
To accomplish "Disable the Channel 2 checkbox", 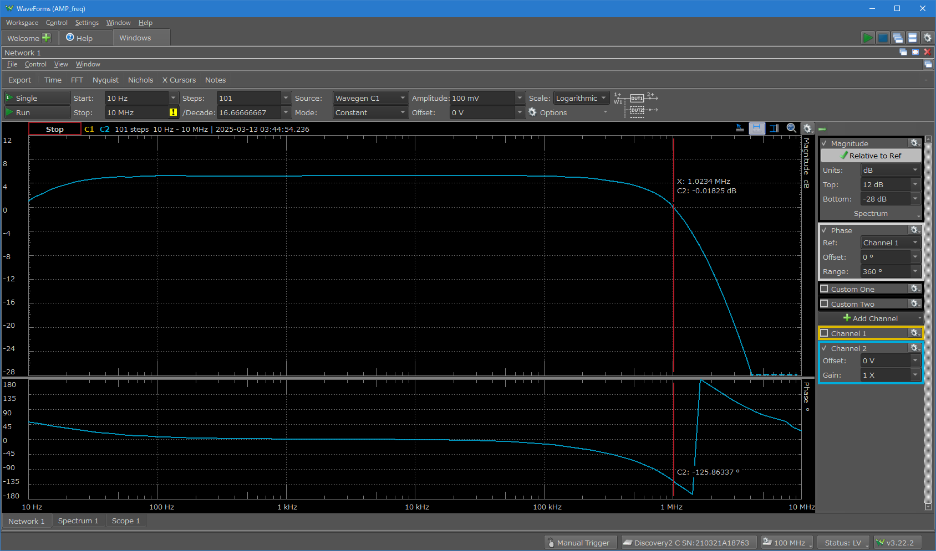I will coord(825,348).
